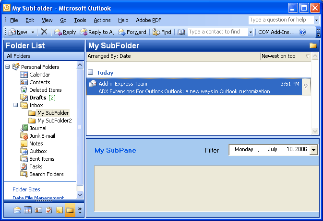The width and height of the screenshot is (323, 221).
Task: Collapse the Inbox folder tree node
Action: (x=16, y=105)
